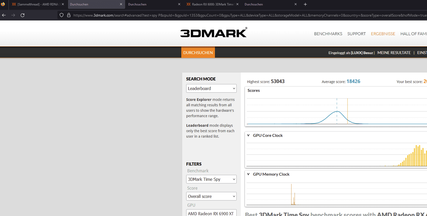Viewport: 427px width, 216px height.
Task: Click the average score value 18426
Action: (x=353, y=81)
